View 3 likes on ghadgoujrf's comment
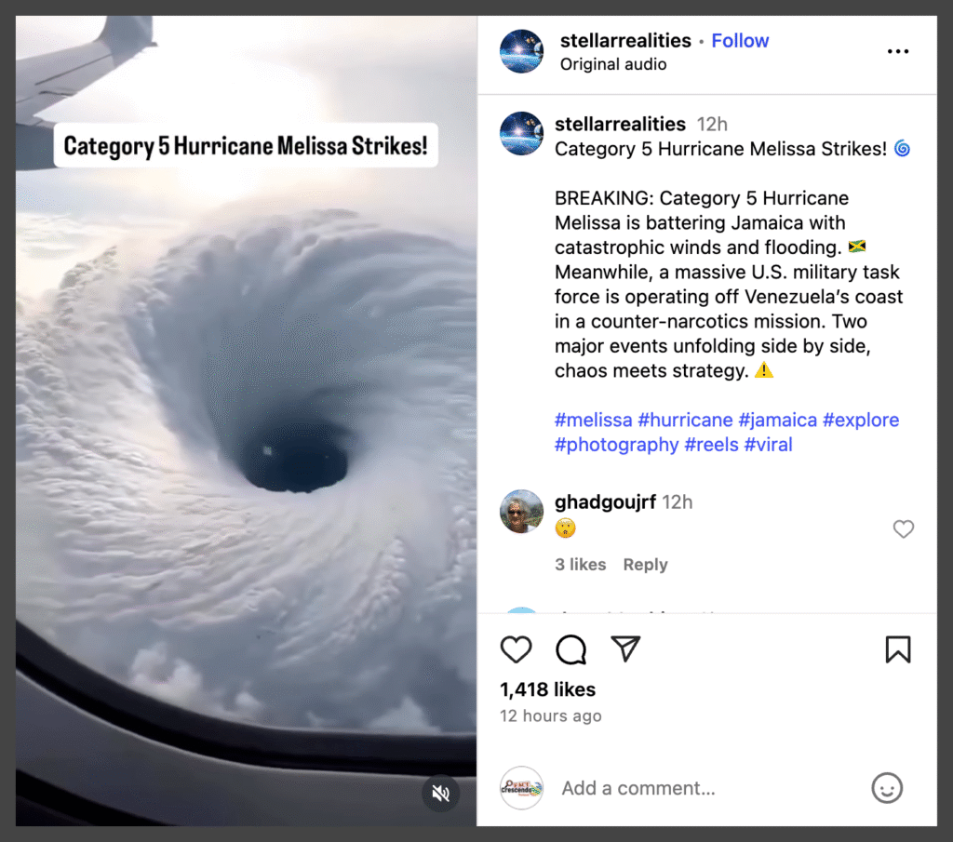The width and height of the screenshot is (953, 842). [x=580, y=565]
